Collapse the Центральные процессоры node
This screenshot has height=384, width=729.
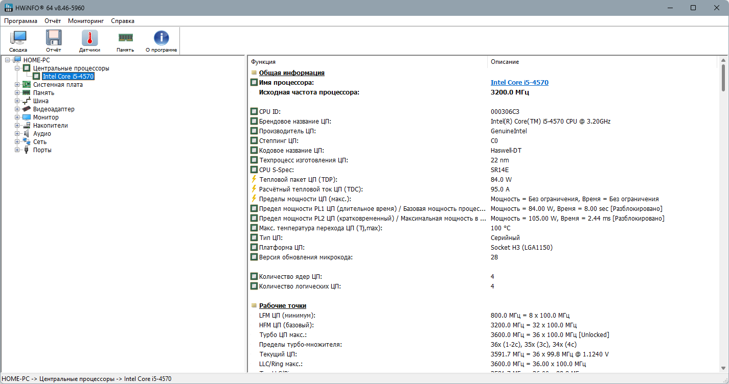(17, 68)
